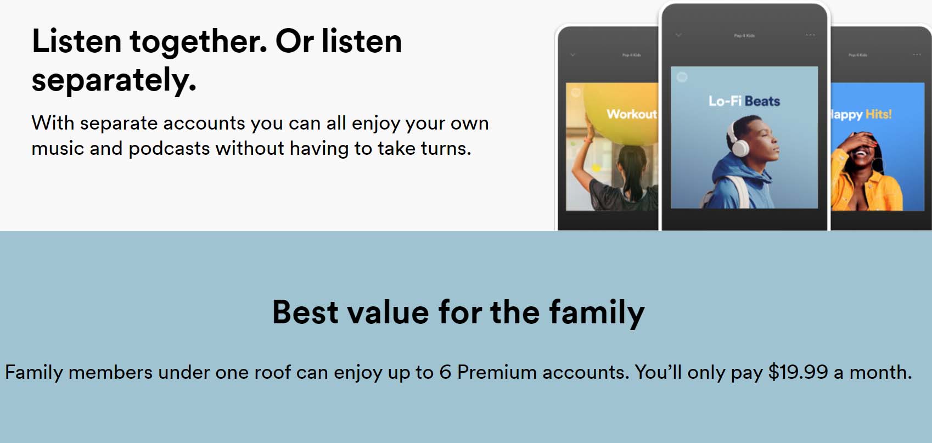This screenshot has height=443, width=932.
Task: Click the 'Happy Hits!' title text on cover
Action: (x=861, y=114)
